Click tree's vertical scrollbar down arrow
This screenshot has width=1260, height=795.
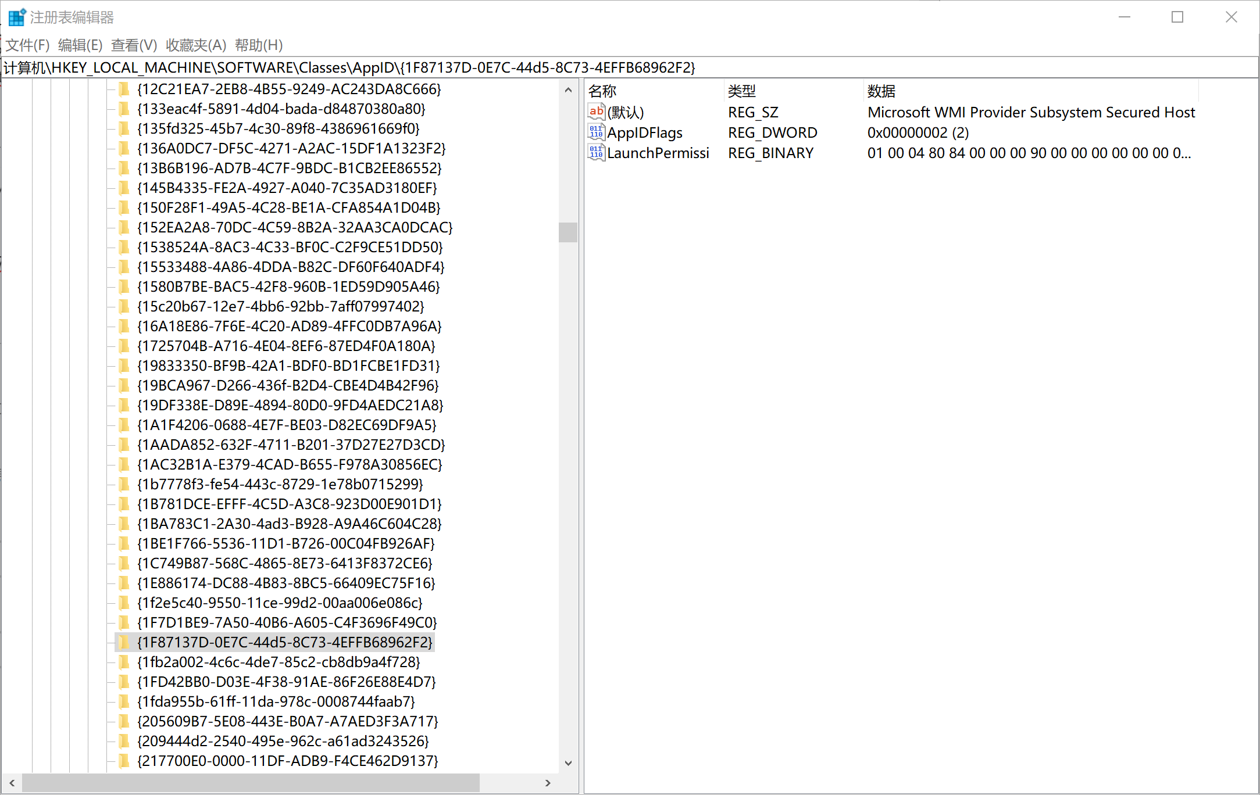click(568, 762)
